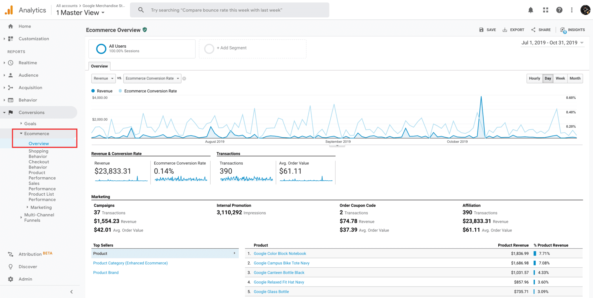This screenshot has width=593, height=298.
Task: Click the Google Campus Bike Tote Navy link
Action: tap(281, 263)
